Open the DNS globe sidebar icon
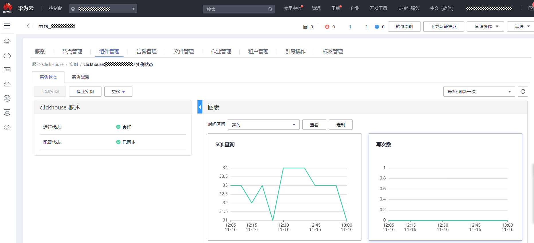Viewport: 534px width, 243px height. (x=7, y=98)
